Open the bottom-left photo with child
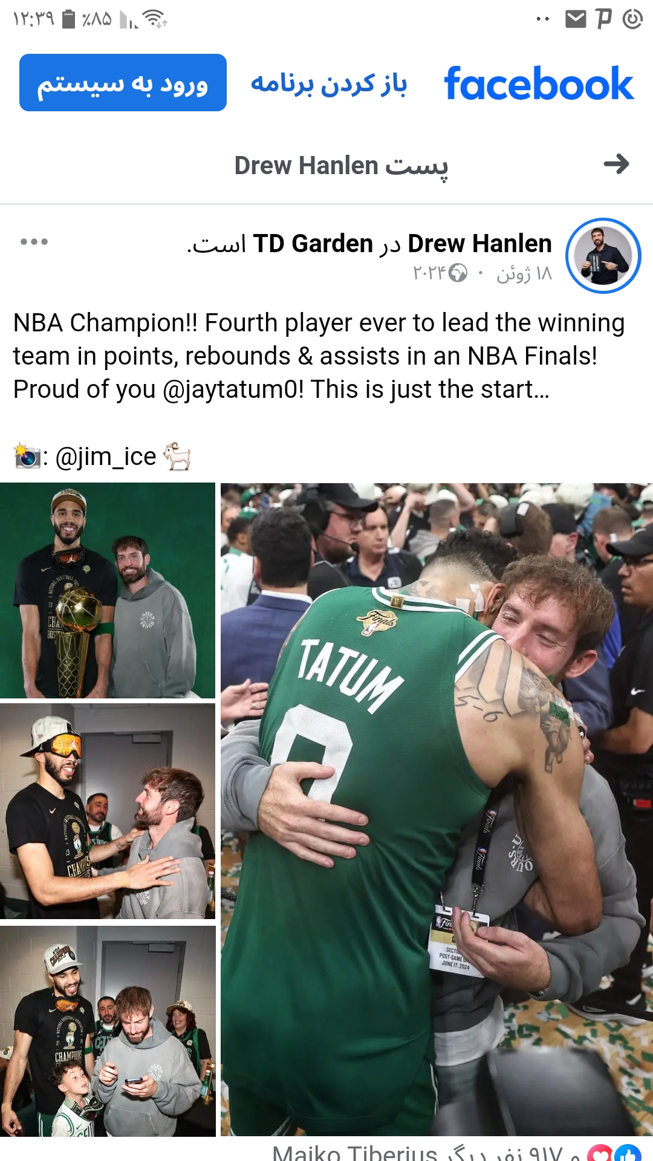Screen dimensions: 653x1161 pos(108,1031)
